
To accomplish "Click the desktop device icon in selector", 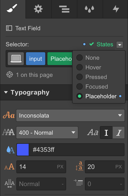I will [16, 59].
